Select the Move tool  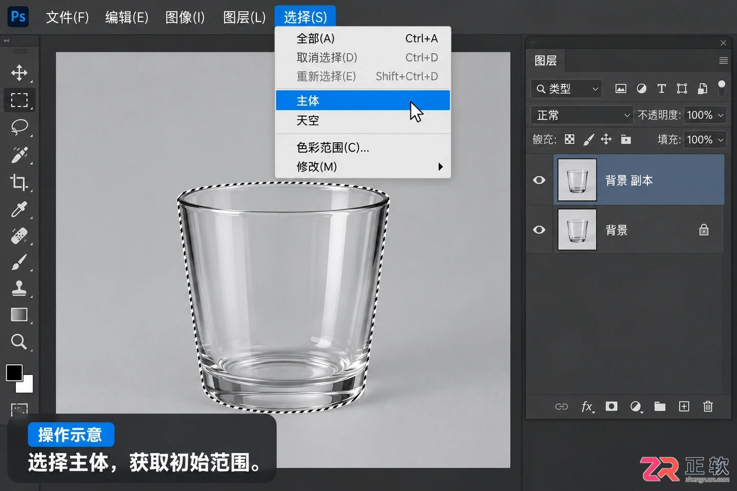[19, 73]
